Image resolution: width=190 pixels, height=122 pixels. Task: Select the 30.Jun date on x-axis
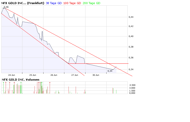(x=96, y=75)
